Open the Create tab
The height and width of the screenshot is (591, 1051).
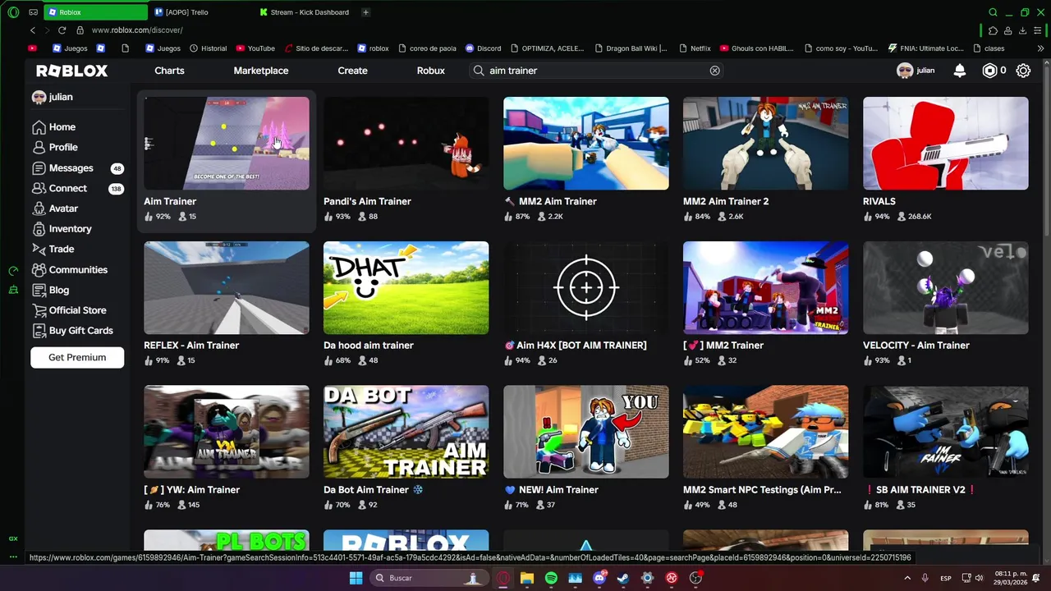[x=352, y=71]
